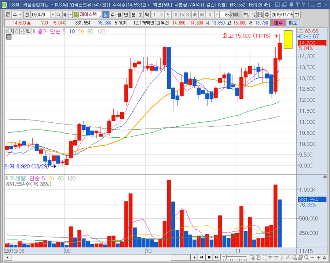
Task: Zoom out chart with minus icon
Action: 312,258
